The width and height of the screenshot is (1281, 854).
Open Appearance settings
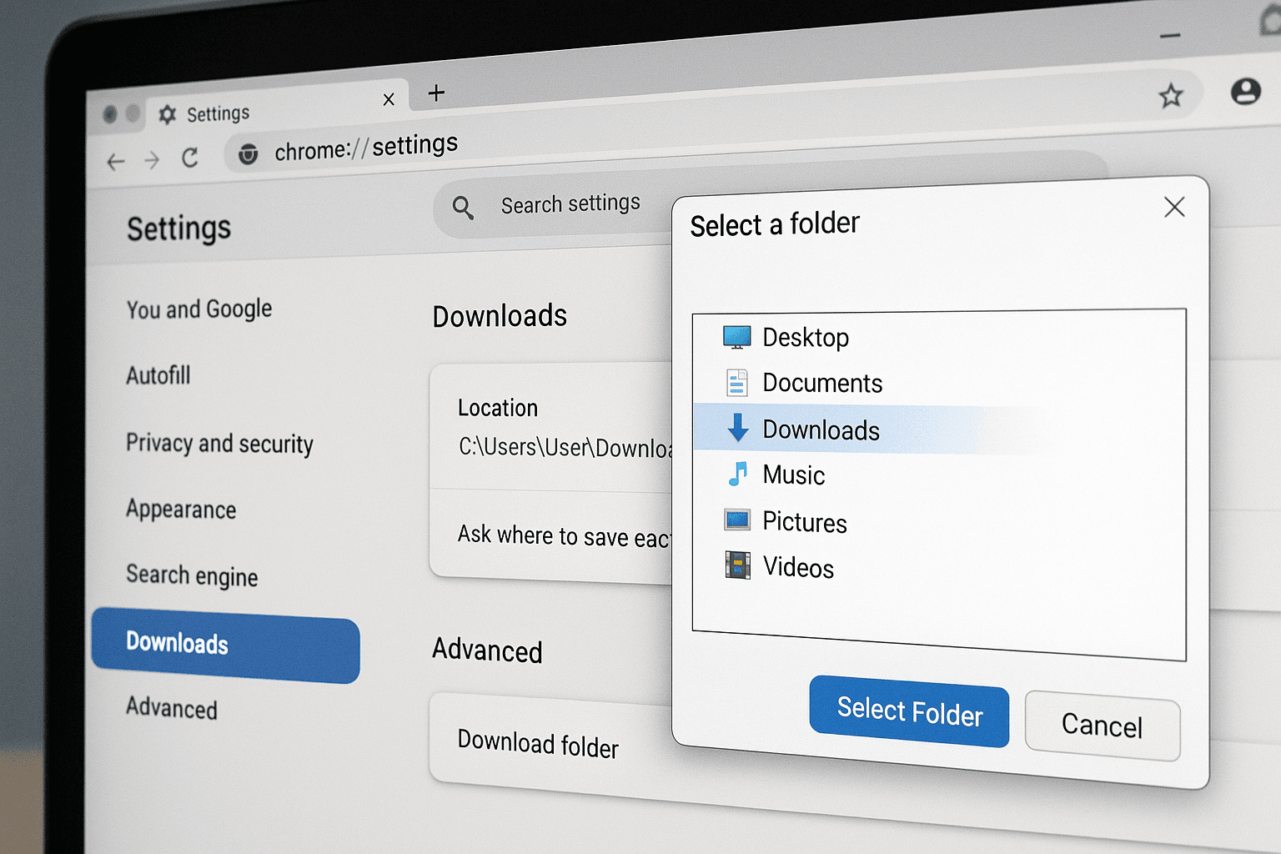(x=181, y=509)
